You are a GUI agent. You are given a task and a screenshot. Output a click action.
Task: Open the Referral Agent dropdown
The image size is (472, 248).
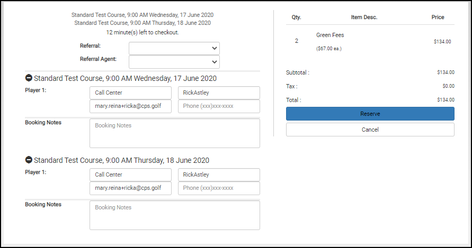click(x=174, y=62)
